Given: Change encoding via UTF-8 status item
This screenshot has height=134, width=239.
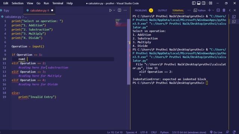Looking at the screenshot, I should (x=144, y=133).
